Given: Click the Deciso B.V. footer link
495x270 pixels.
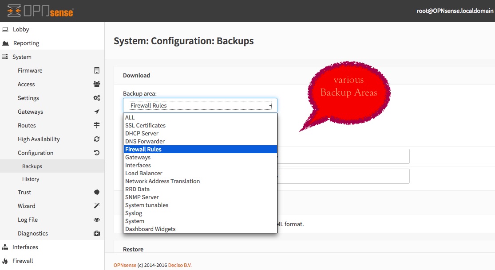Looking at the screenshot, I should [x=179, y=265].
